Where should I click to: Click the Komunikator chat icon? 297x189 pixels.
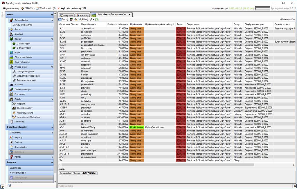pos(11,147)
